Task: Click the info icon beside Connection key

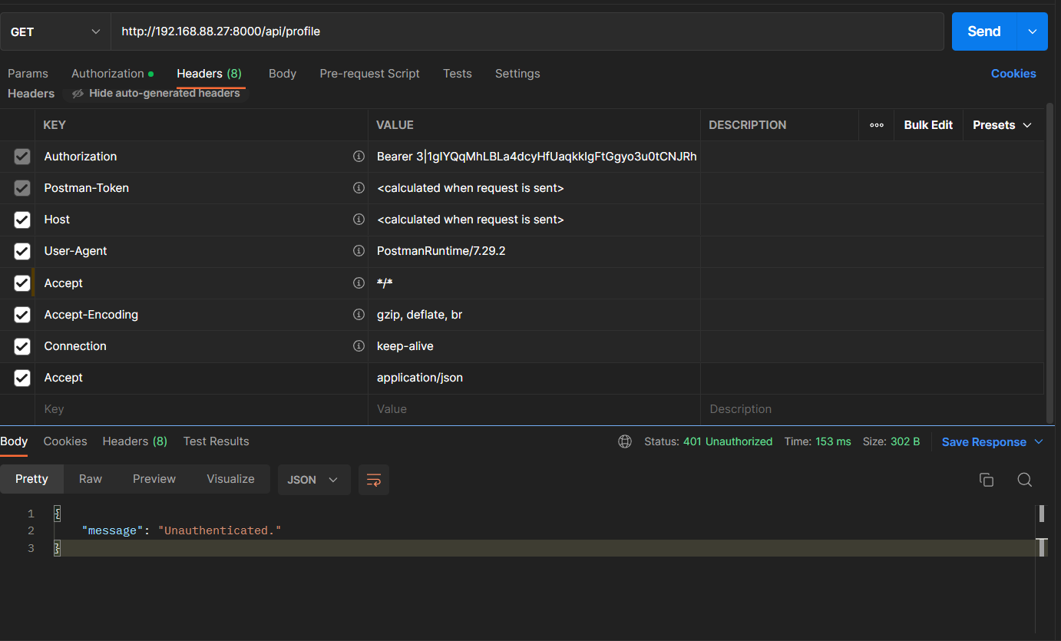Action: (359, 346)
